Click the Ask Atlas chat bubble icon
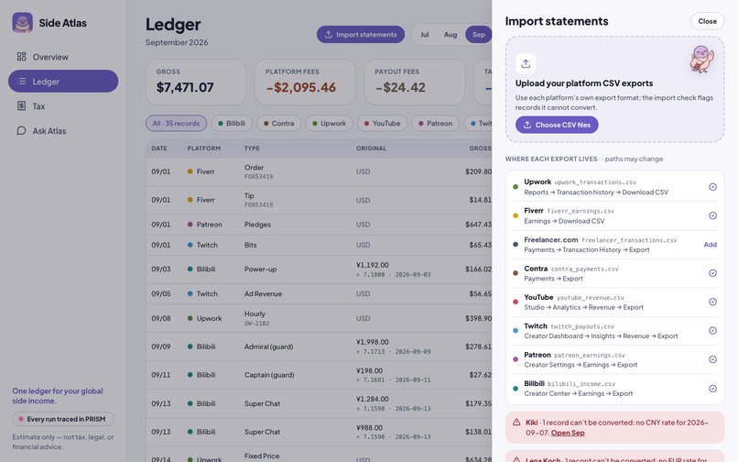Screen dimensions: 738x462 [21, 130]
